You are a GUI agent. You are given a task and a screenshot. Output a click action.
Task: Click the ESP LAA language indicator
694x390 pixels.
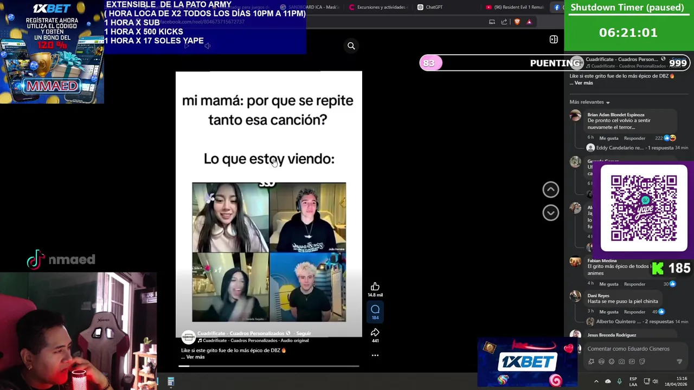coord(633,382)
